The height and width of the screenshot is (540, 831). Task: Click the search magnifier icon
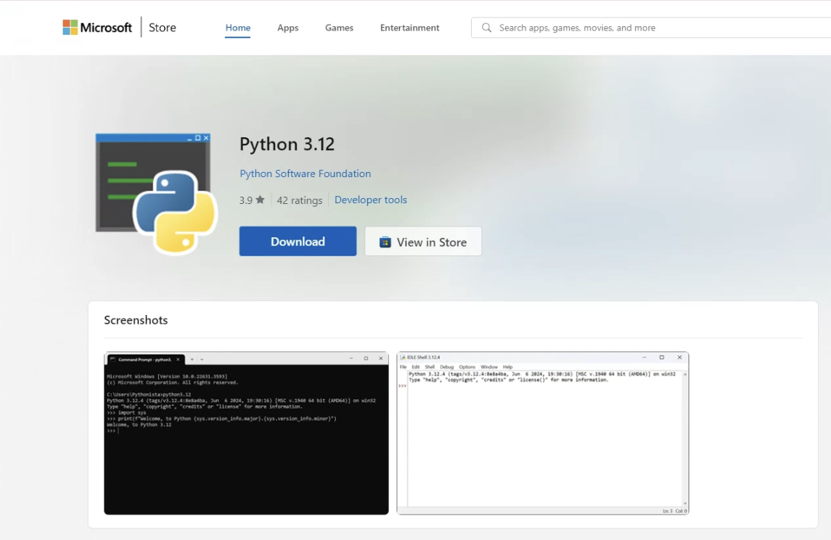click(x=486, y=28)
